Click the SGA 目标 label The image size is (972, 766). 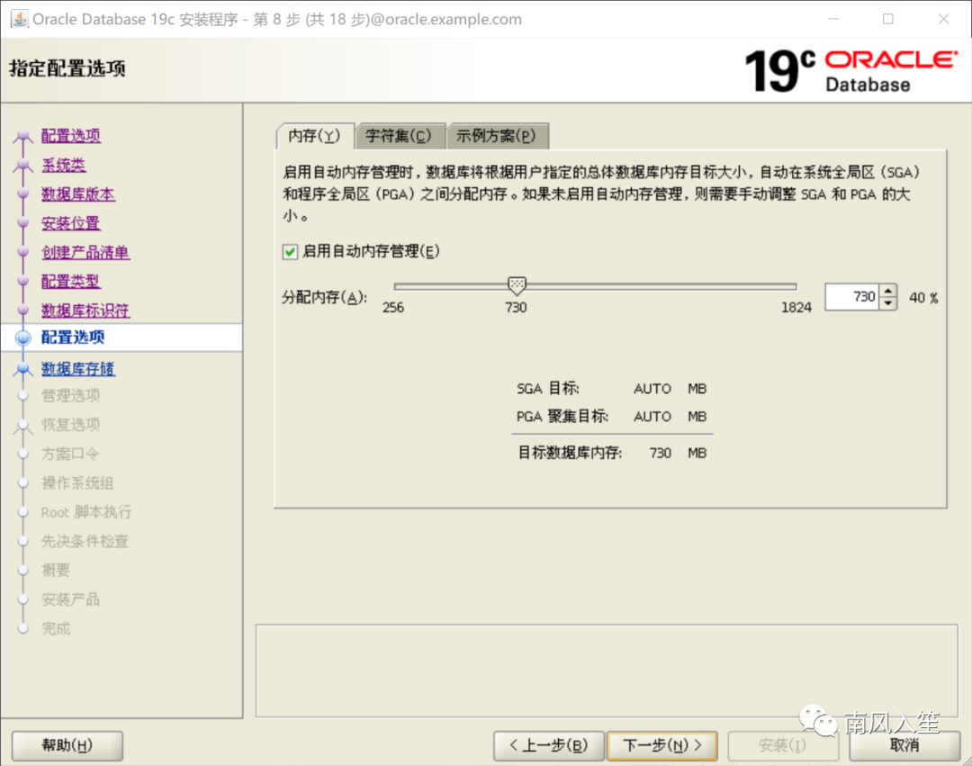click(x=548, y=389)
